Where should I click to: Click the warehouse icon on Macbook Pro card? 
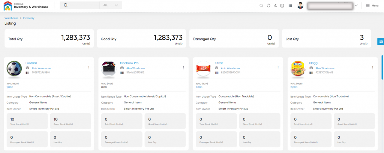[x=122, y=68]
